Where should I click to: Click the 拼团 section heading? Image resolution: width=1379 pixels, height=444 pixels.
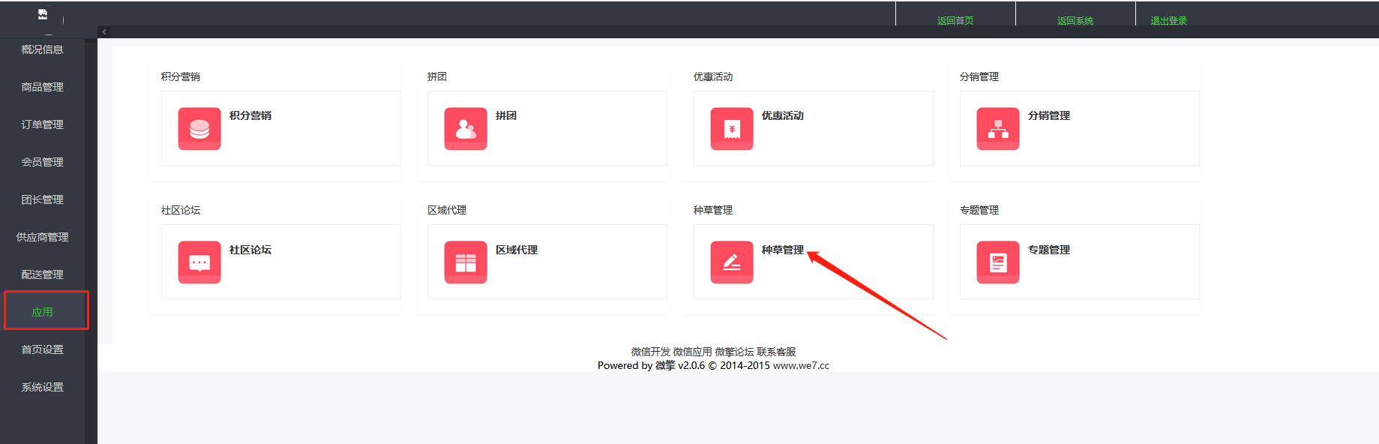pos(437,76)
